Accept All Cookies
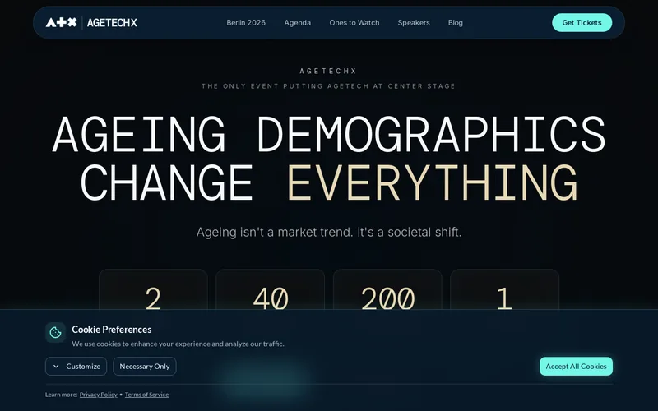 576,366
